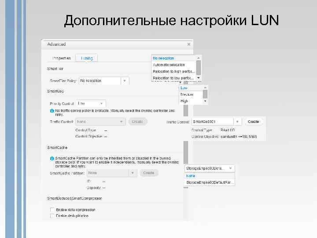This screenshot has width=317, height=238.
Task: Select Relocation to low performance option
Action: pyautogui.click(x=173, y=78)
